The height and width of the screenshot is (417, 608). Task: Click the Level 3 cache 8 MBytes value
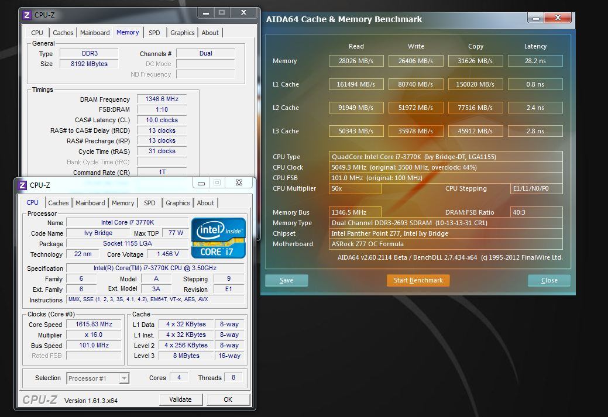[186, 356]
